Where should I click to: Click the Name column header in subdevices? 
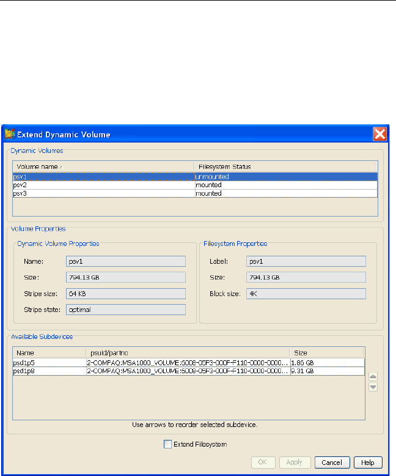[x=49, y=352]
